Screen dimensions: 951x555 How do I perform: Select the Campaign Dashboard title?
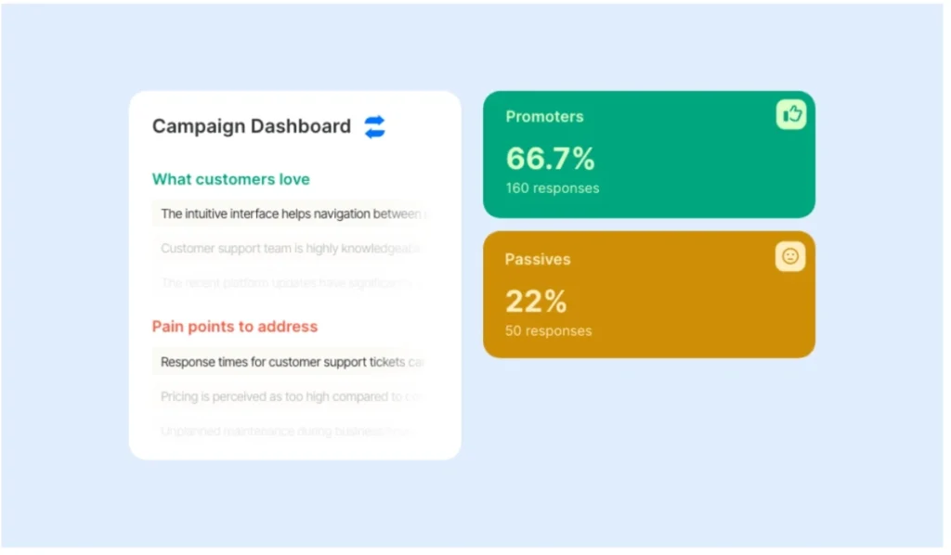coord(253,126)
